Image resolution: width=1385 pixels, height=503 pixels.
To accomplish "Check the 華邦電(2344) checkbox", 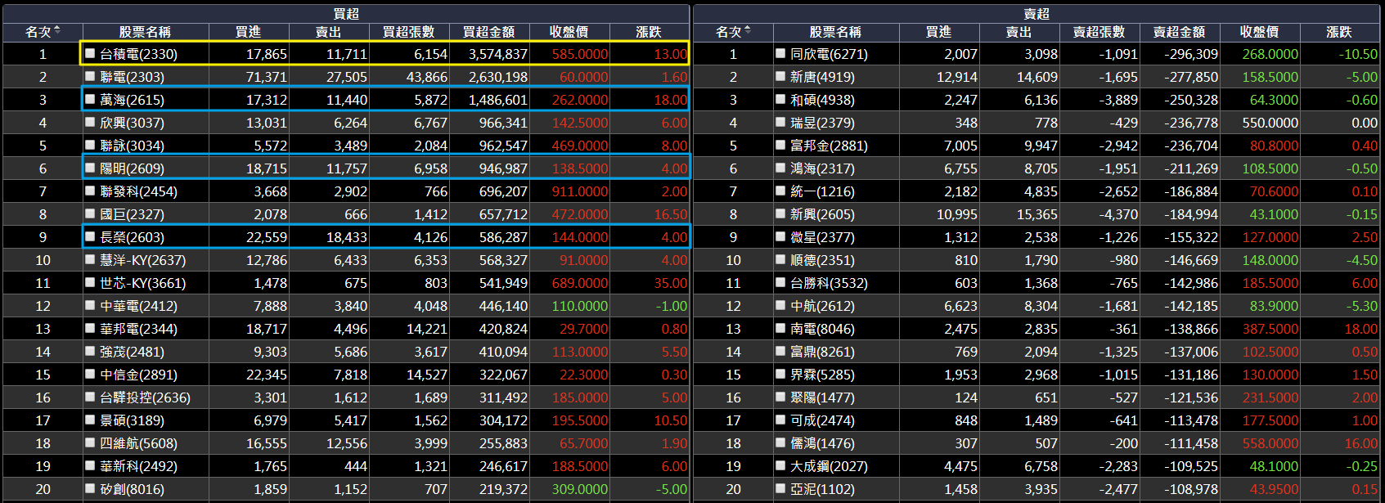I will pyautogui.click(x=90, y=328).
